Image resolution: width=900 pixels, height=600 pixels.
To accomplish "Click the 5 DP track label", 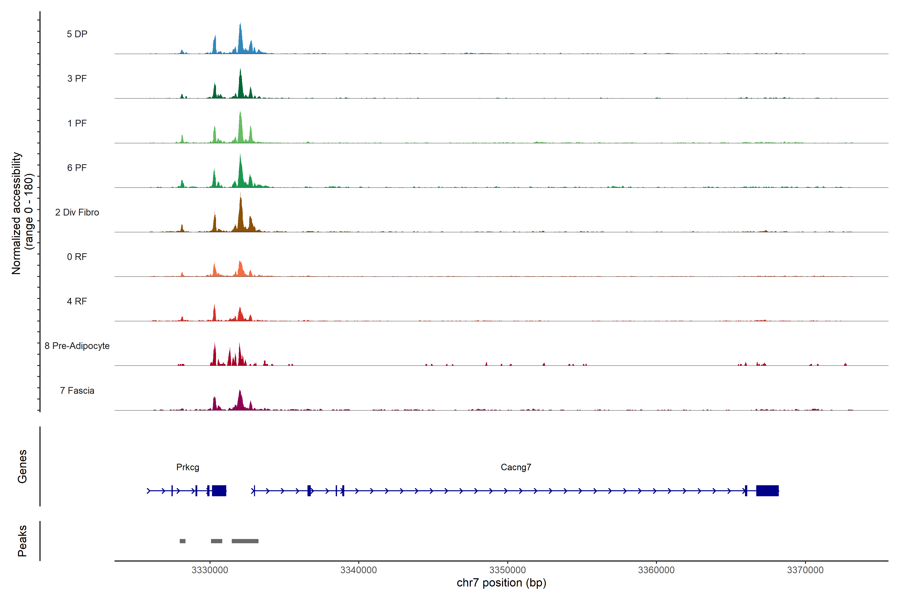I will [x=77, y=34].
